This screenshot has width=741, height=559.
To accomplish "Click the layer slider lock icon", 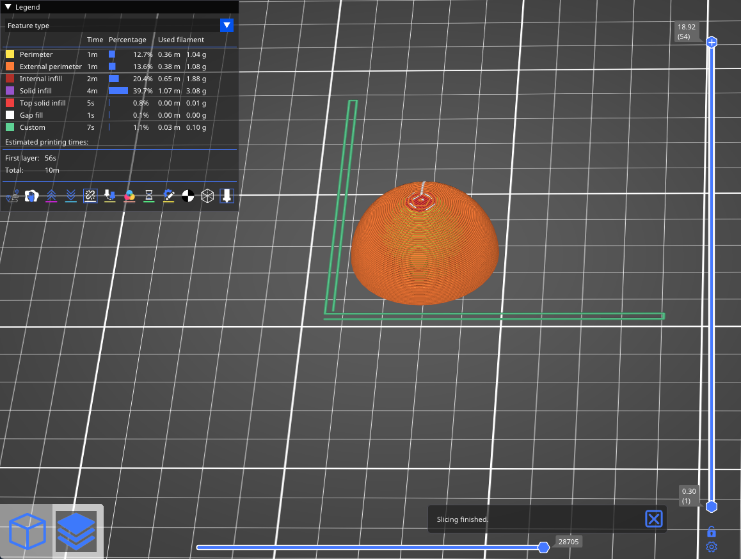I will click(711, 531).
